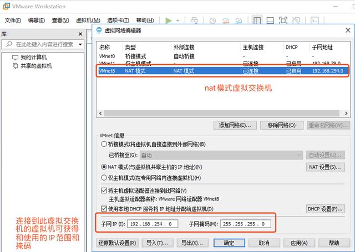Click the 导出(X)... button
The image size is (355, 252).
[x=192, y=243]
